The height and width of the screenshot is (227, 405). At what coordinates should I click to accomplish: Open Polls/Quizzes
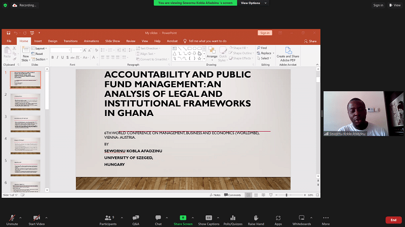click(x=233, y=218)
